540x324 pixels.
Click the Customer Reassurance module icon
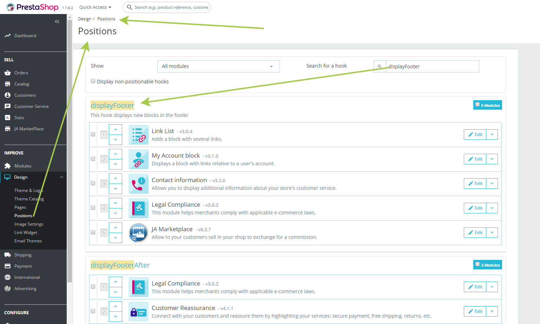(138, 312)
